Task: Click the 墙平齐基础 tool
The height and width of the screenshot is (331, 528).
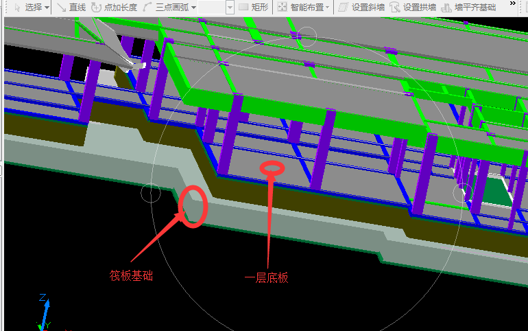Action: (x=468, y=7)
